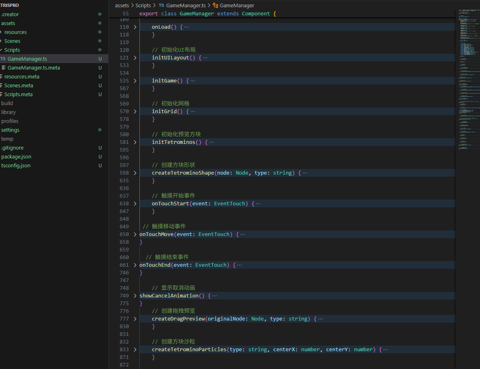Click the file icon next to resources.meta

(x=2, y=77)
